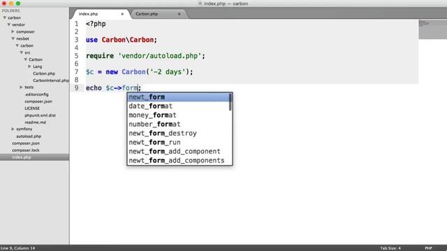Place cursor on 'vendor/autoload.php' string

point(160,56)
